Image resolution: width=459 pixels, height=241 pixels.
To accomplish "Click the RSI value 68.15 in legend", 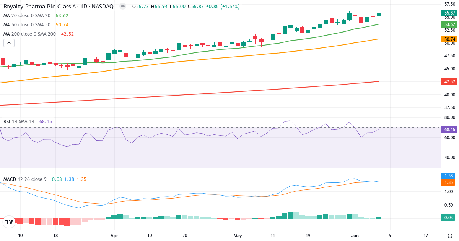I will 46,121.
